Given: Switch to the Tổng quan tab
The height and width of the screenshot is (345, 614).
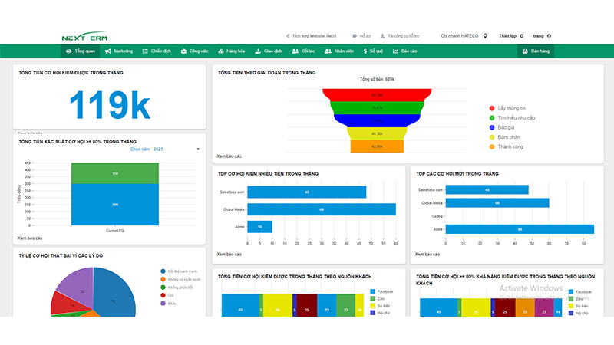Looking at the screenshot, I should point(80,51).
